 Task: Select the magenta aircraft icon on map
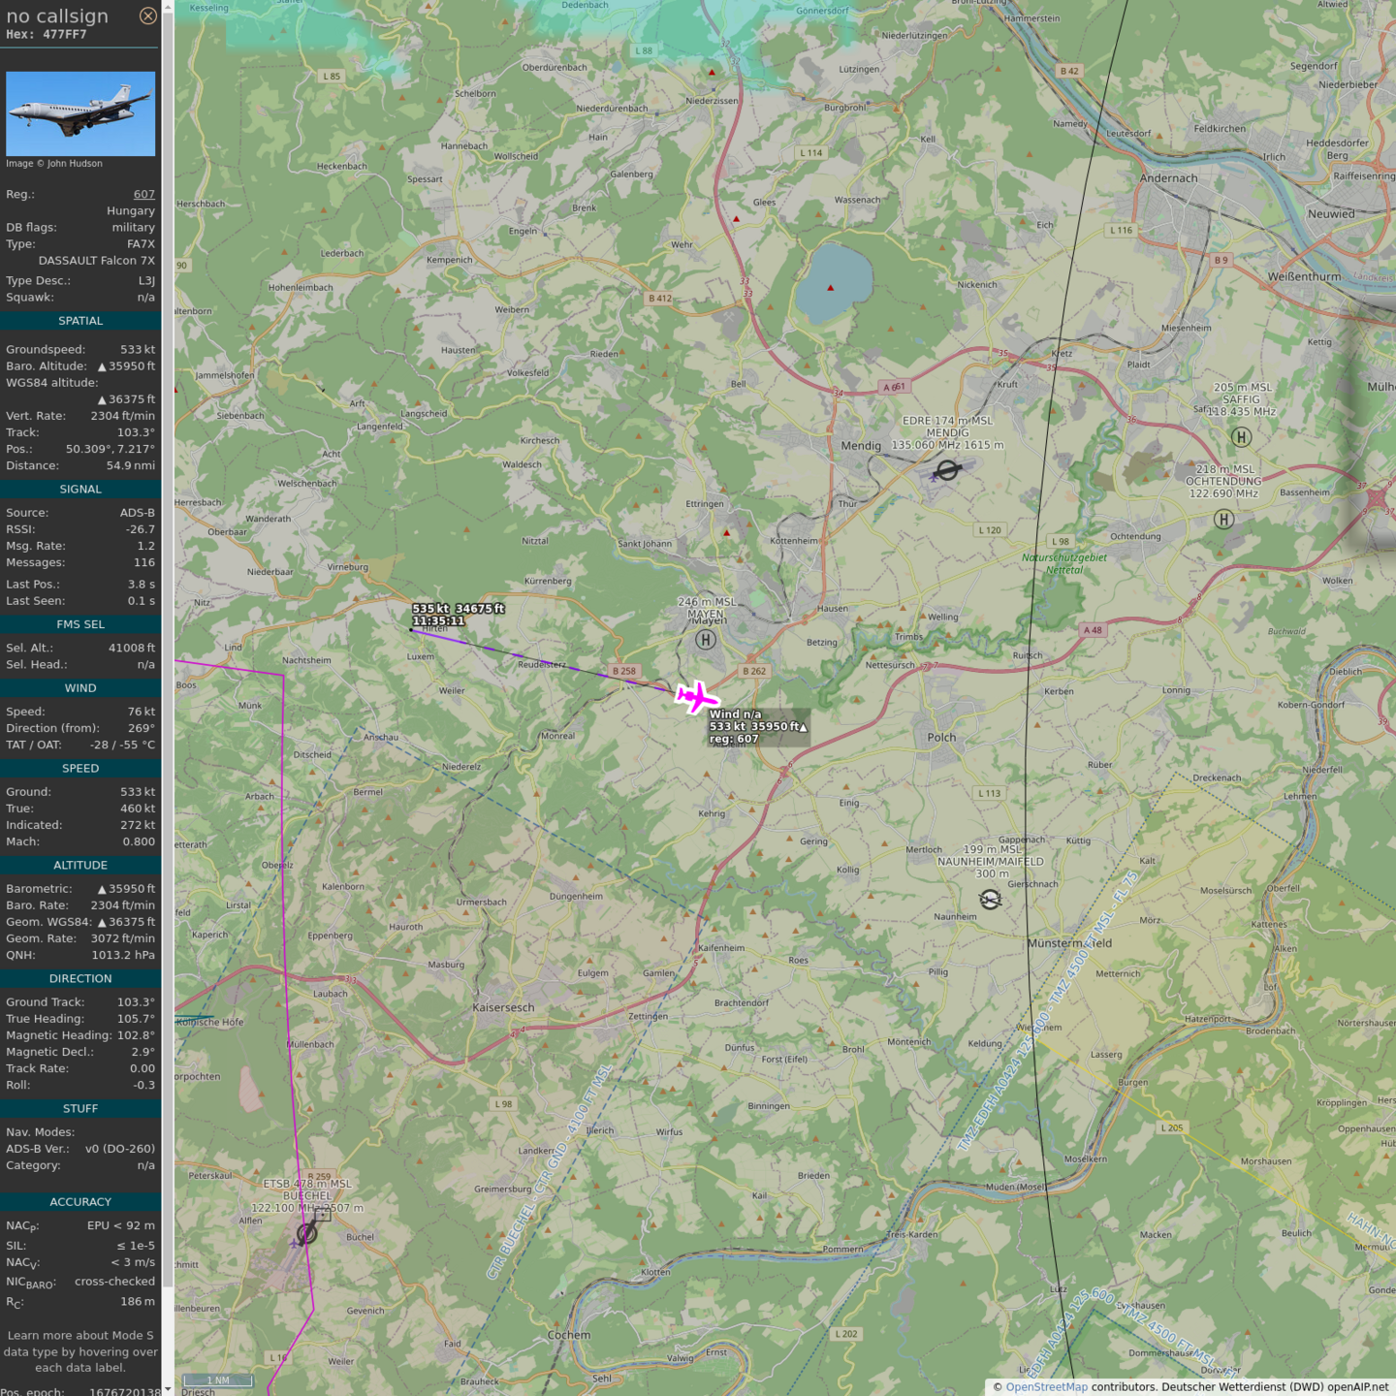[x=695, y=696]
